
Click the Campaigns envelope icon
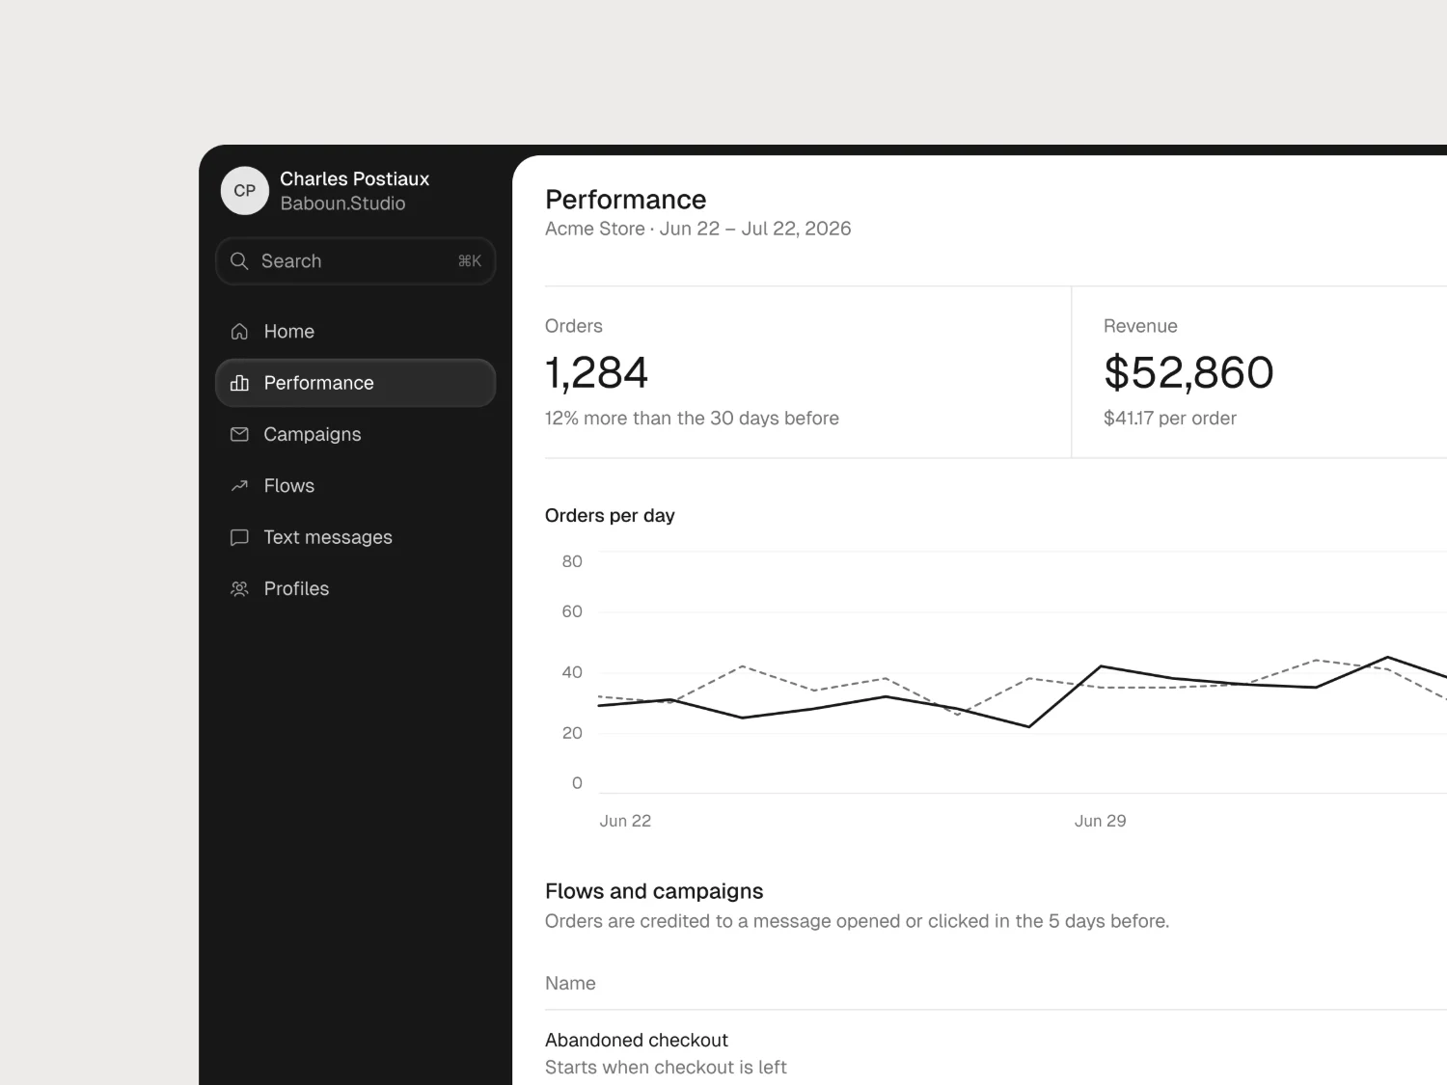tap(239, 435)
